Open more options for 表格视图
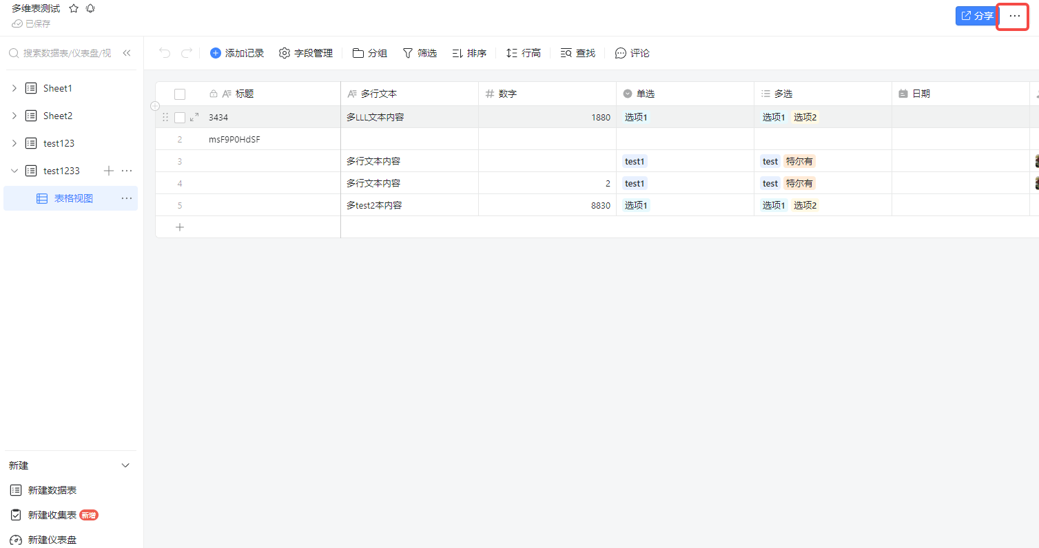This screenshot has width=1039, height=548. tap(127, 198)
